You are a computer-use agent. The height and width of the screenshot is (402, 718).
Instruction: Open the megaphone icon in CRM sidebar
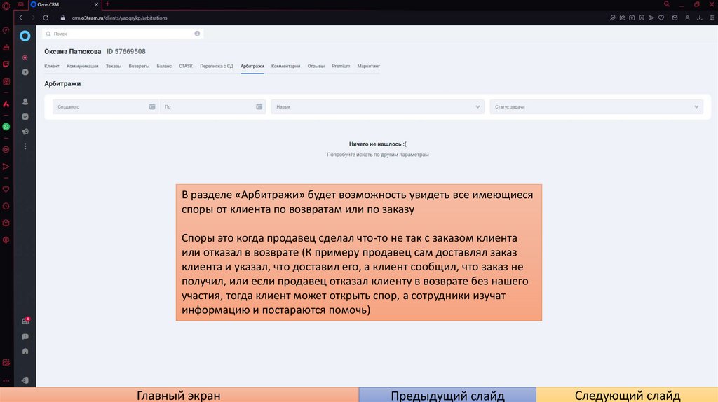click(x=25, y=132)
